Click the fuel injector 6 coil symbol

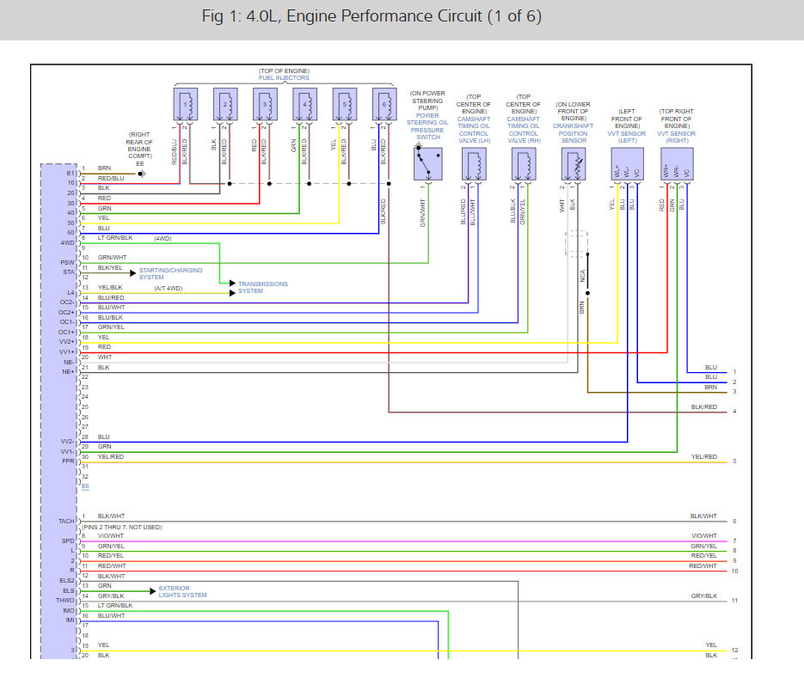[384, 105]
